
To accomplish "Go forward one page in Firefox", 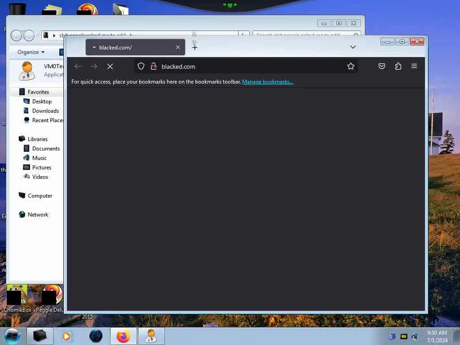I will pyautogui.click(x=94, y=66).
